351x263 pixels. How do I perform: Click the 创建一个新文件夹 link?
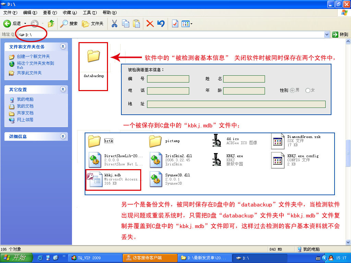pyautogui.click(x=33, y=57)
